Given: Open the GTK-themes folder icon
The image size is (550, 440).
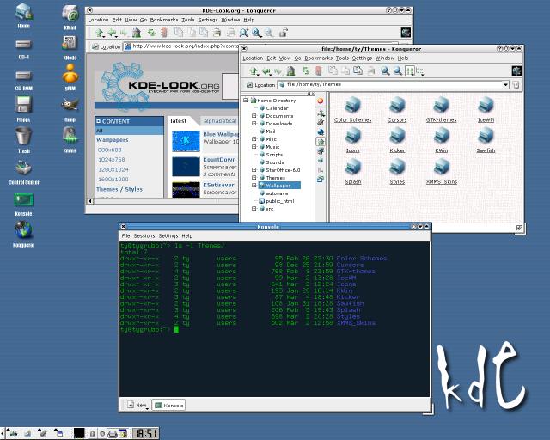Looking at the screenshot, I should tap(441, 105).
